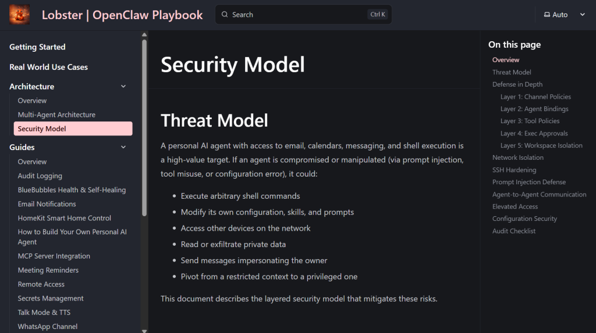Jump to Audit Checklist section
Screen dimensions: 596x333
point(514,231)
